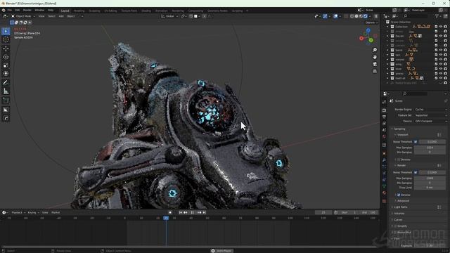Disable the Render Denoise checkbox
The image size is (450, 253).
click(x=399, y=195)
